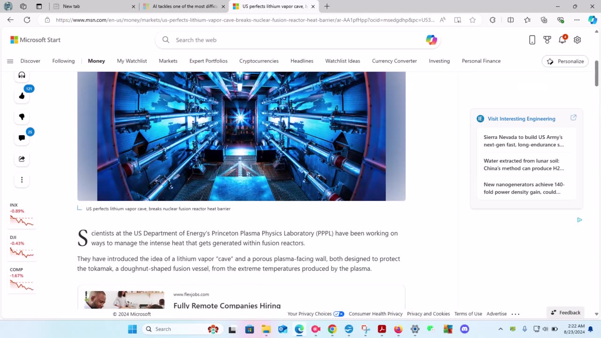Click the fusion reactor article image
The width and height of the screenshot is (601, 338).
tap(241, 136)
